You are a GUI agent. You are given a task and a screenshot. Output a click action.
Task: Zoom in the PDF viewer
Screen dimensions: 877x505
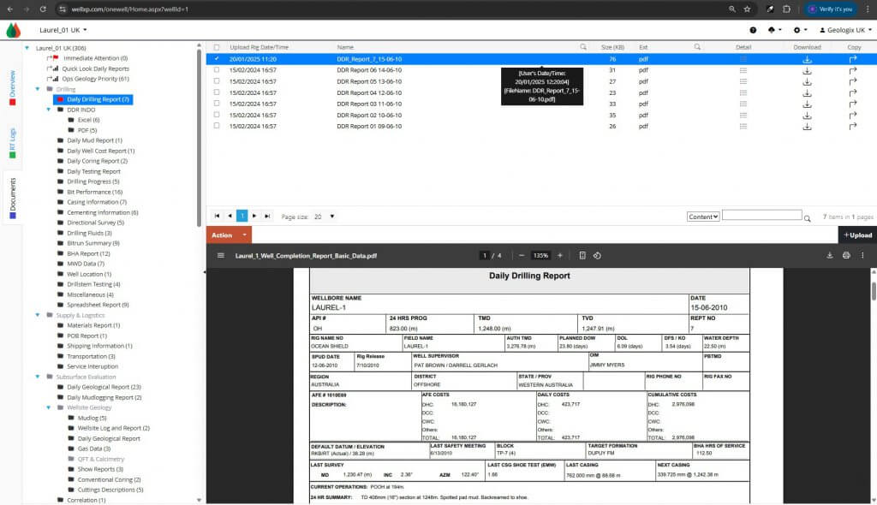tap(559, 256)
